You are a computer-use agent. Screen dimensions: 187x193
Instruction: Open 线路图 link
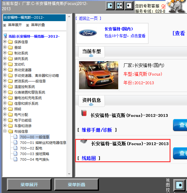(x=89, y=158)
